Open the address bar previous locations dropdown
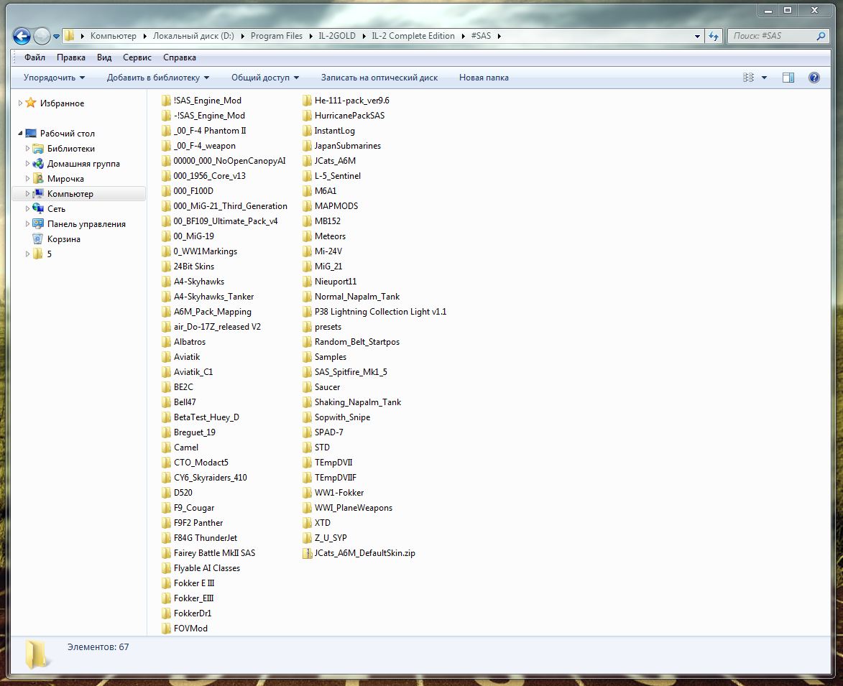The height and width of the screenshot is (686, 843). pos(697,37)
